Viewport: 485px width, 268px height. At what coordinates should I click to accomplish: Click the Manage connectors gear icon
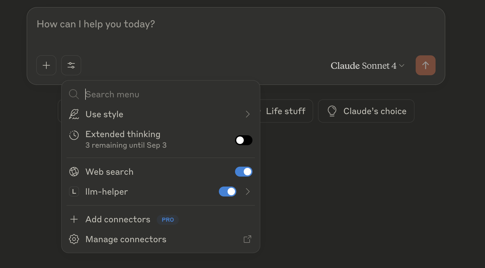74,239
